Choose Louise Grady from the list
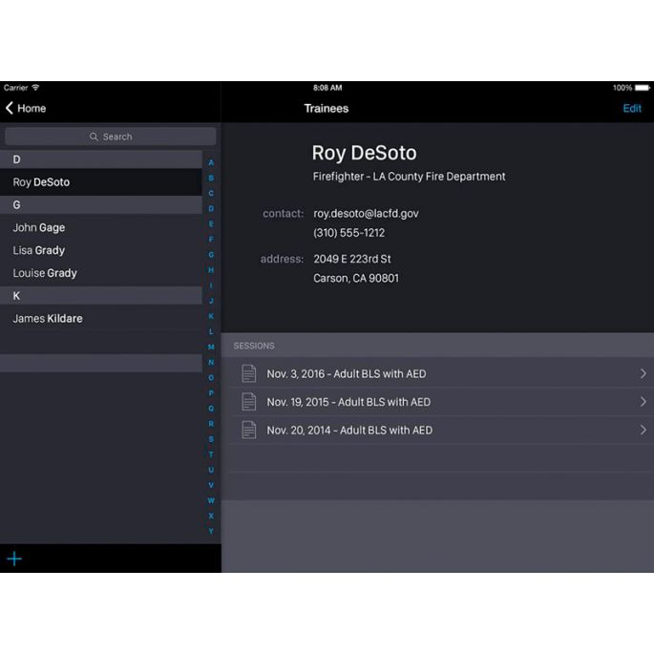 tap(101, 273)
